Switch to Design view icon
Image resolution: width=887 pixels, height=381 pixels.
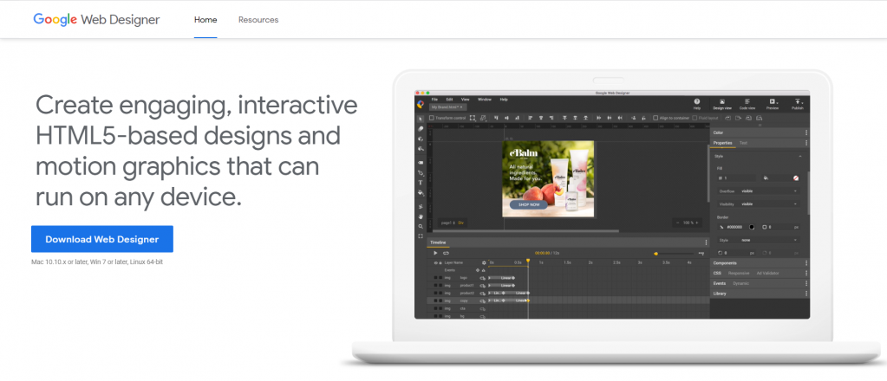722,101
